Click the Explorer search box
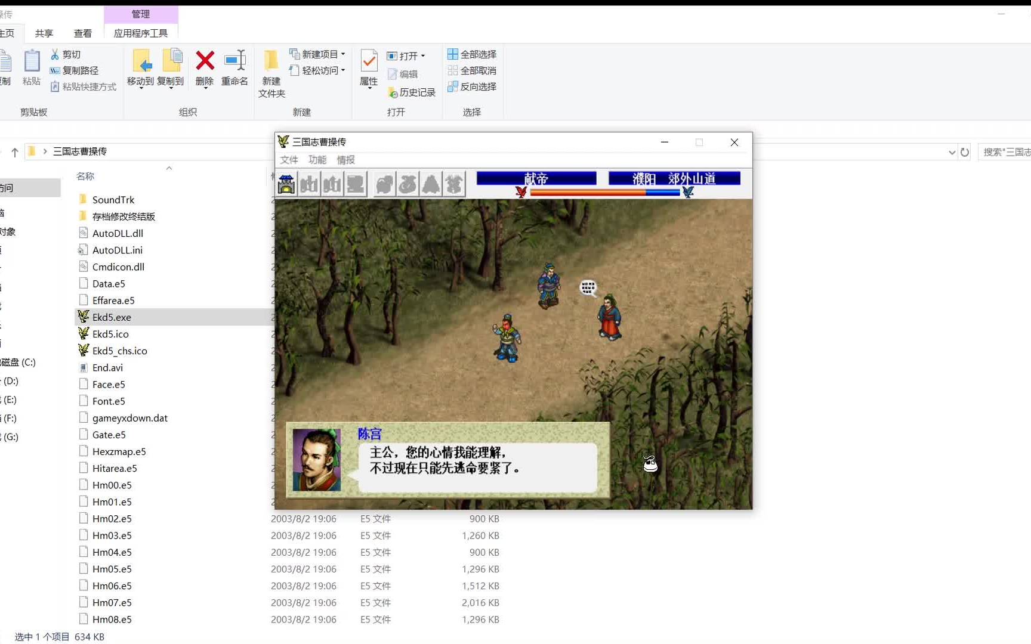The width and height of the screenshot is (1031, 644). tap(1005, 152)
